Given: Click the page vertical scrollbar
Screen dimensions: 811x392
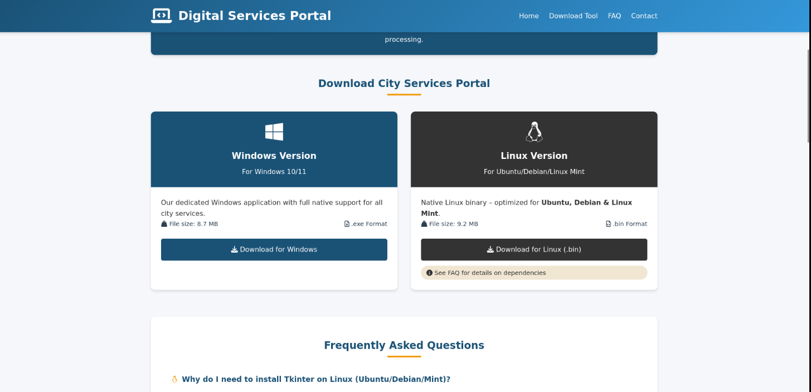Looking at the screenshot, I should click(x=808, y=95).
